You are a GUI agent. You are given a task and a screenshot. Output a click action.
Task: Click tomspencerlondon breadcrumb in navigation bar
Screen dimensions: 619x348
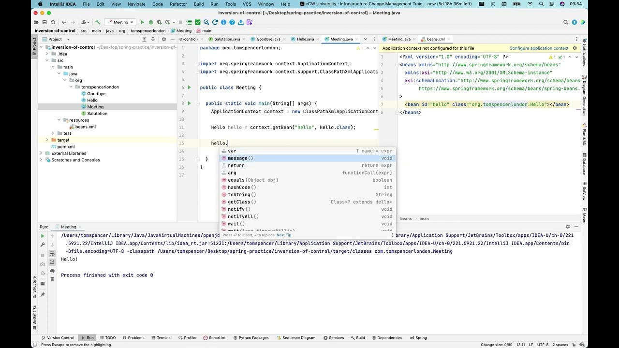click(x=148, y=31)
